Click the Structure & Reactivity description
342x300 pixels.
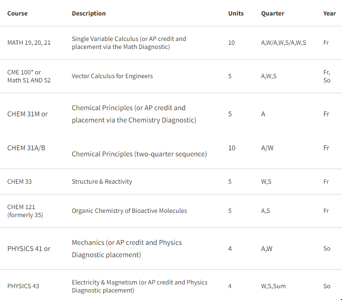pos(102,182)
